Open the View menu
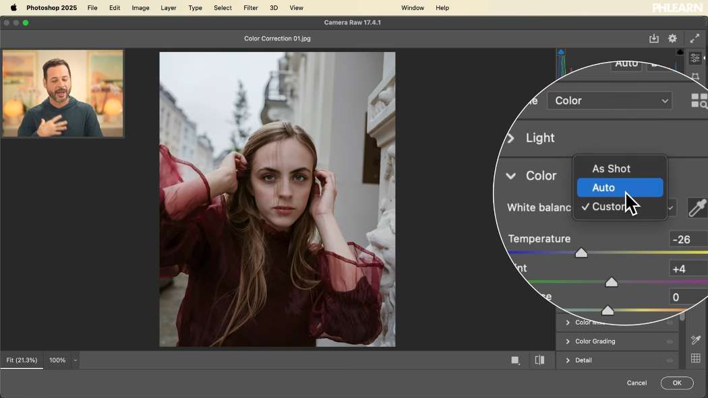This screenshot has width=708, height=398. 296,7
